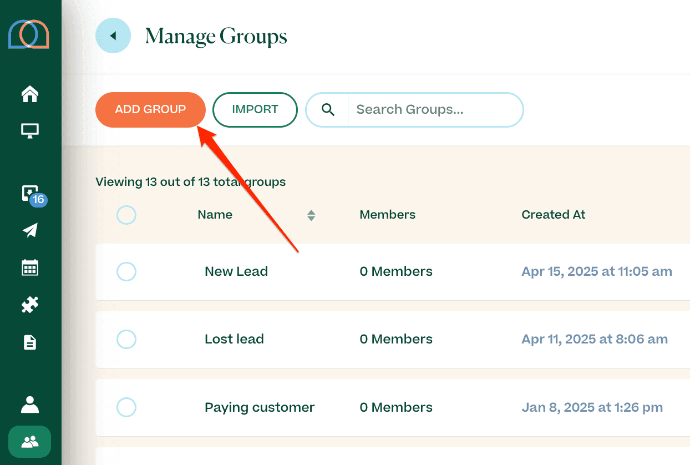Focus the Search Groups input field
690x465 pixels.
(435, 110)
